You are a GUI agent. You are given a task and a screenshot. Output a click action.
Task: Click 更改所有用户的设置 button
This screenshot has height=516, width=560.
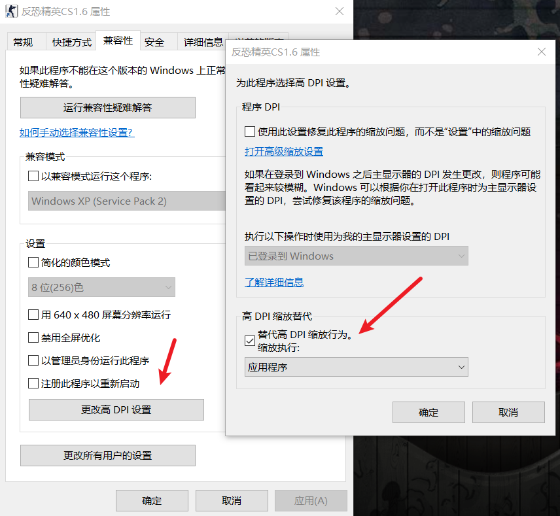[x=108, y=455]
